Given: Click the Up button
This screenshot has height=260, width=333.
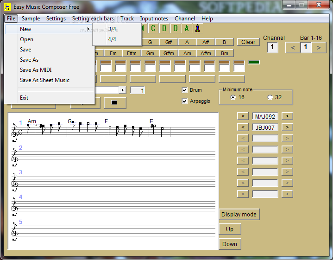Looking at the screenshot, I should [230, 229].
